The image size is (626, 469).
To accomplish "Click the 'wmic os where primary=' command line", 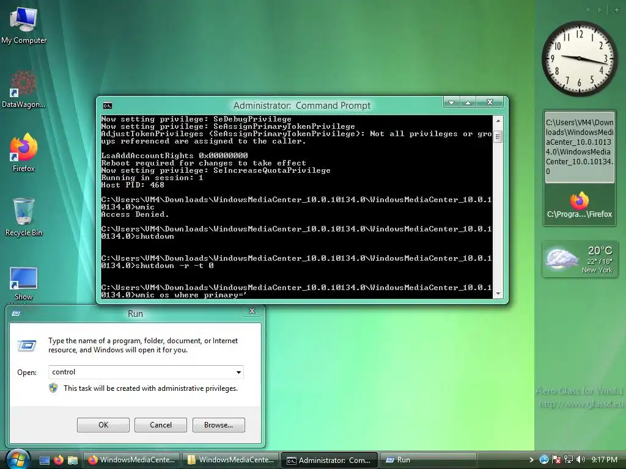I will click(x=191, y=295).
